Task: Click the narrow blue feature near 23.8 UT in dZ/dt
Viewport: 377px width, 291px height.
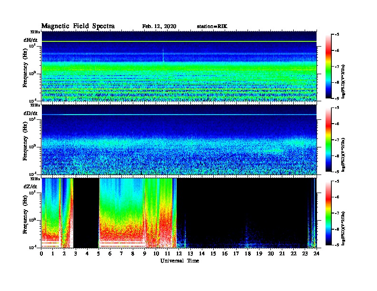Action: pos(314,213)
